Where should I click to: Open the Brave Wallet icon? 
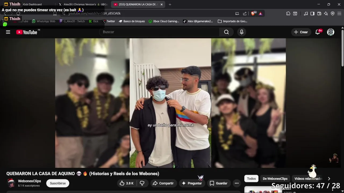(319, 13)
